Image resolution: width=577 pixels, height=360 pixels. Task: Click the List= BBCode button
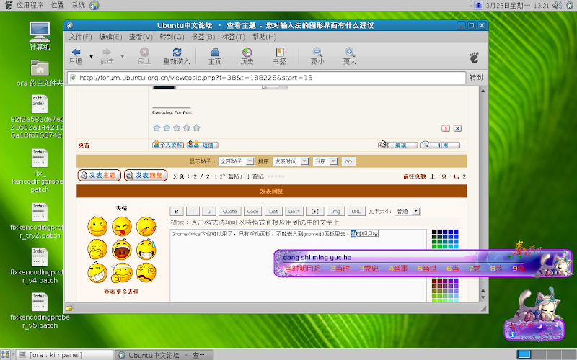click(294, 211)
